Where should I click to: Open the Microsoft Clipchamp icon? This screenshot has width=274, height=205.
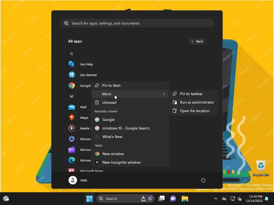72,149
